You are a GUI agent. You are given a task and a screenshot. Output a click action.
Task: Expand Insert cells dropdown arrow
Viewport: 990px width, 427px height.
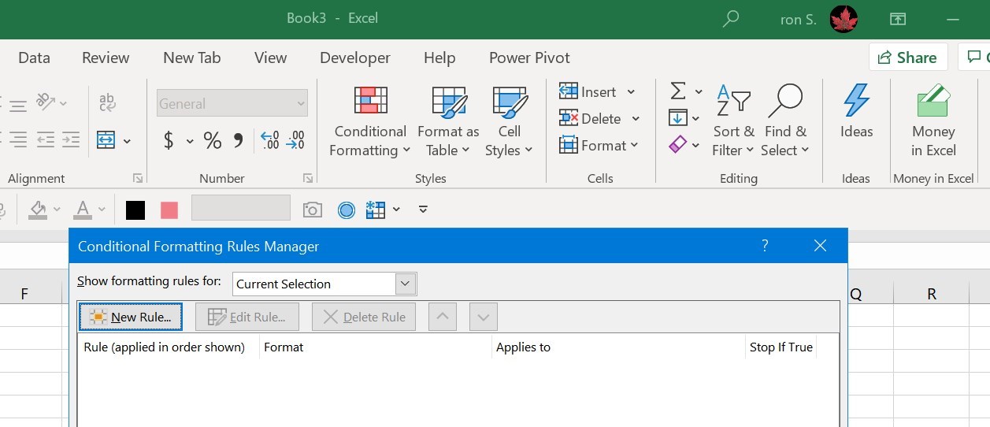(x=631, y=92)
